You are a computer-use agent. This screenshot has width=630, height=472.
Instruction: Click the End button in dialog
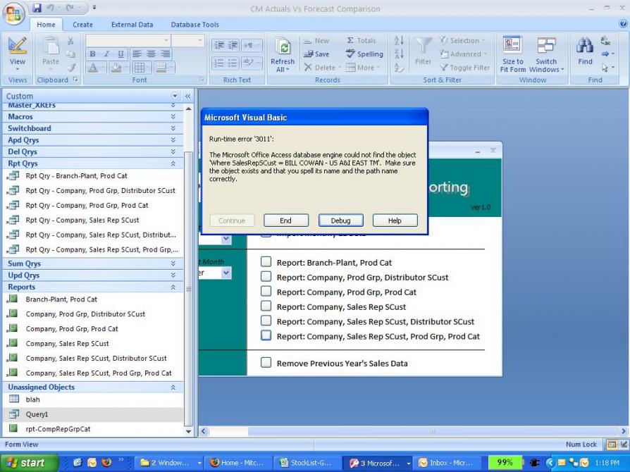(285, 221)
